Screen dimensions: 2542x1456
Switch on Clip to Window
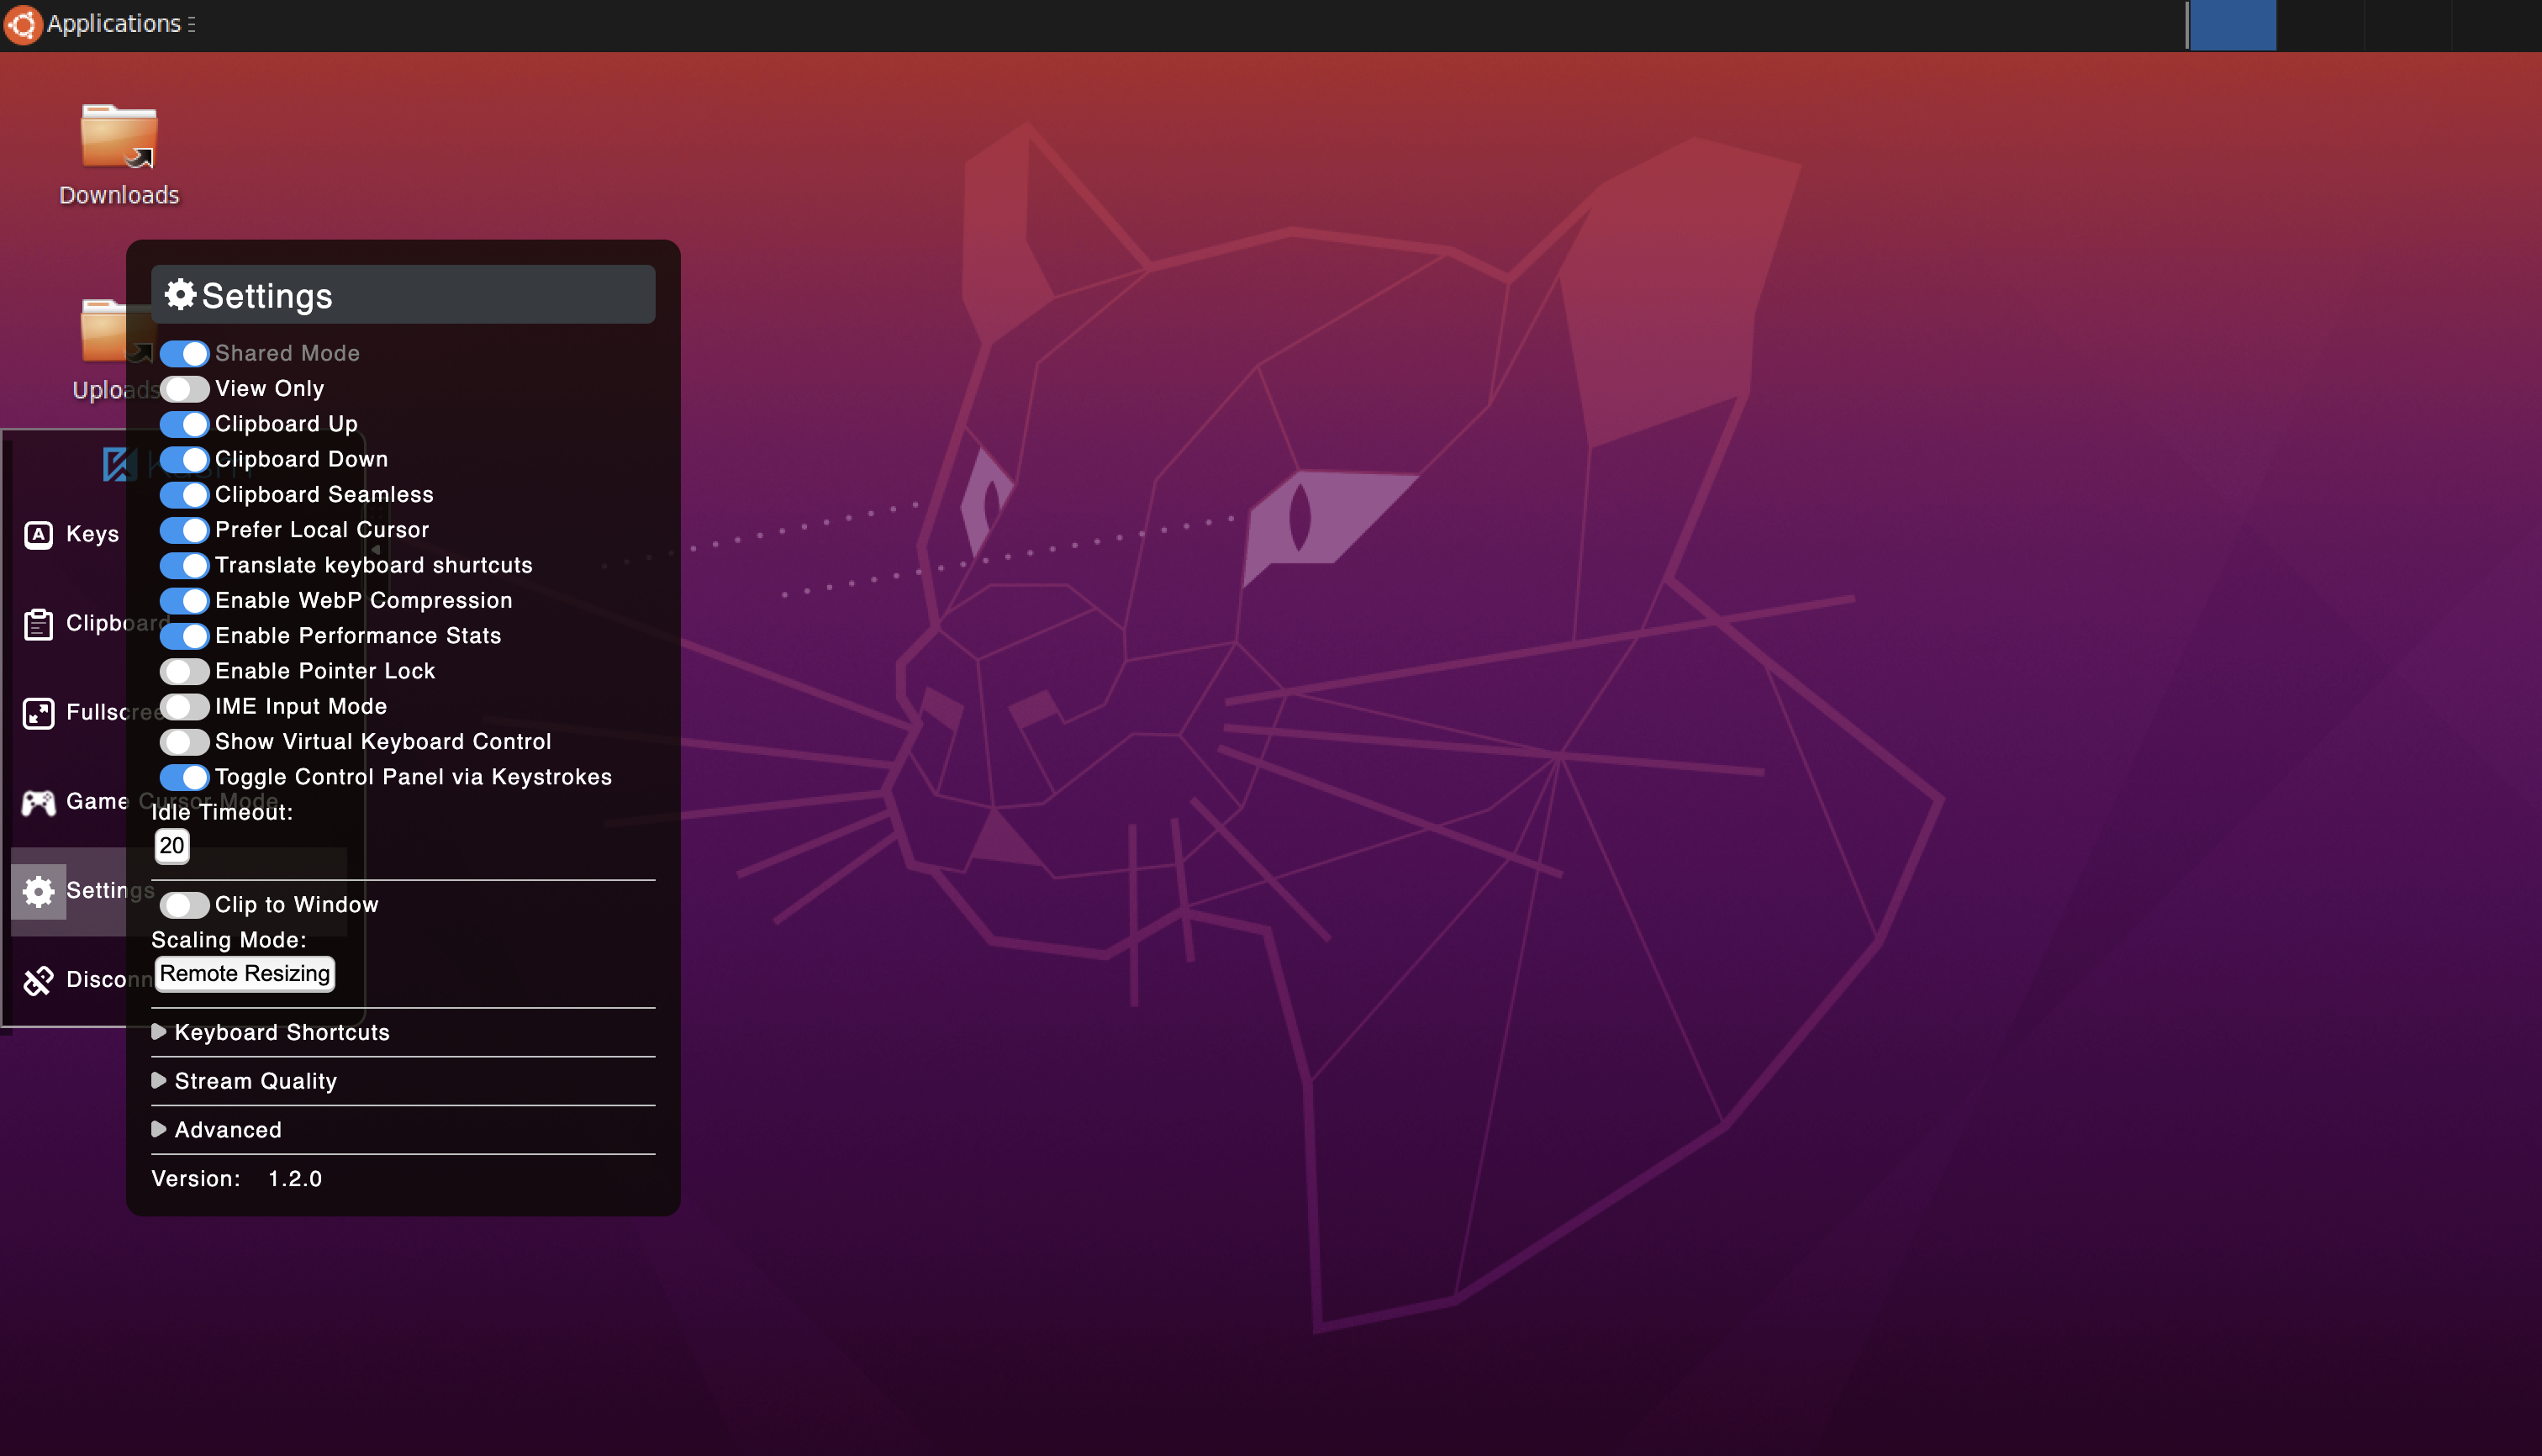(x=184, y=905)
